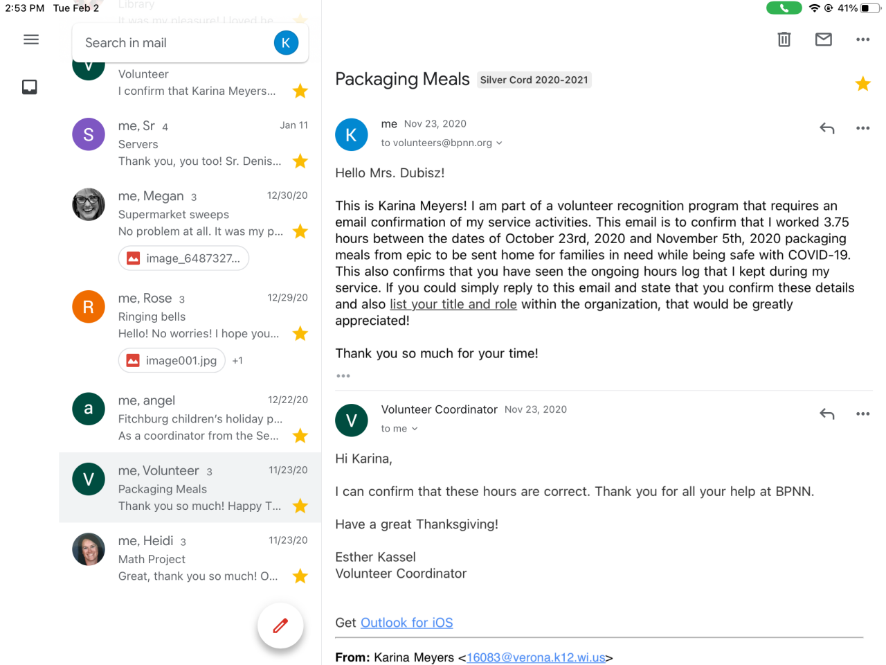Image resolution: width=886 pixels, height=665 pixels.
Task: Toggle star on the Math Project email
Action: coord(300,576)
